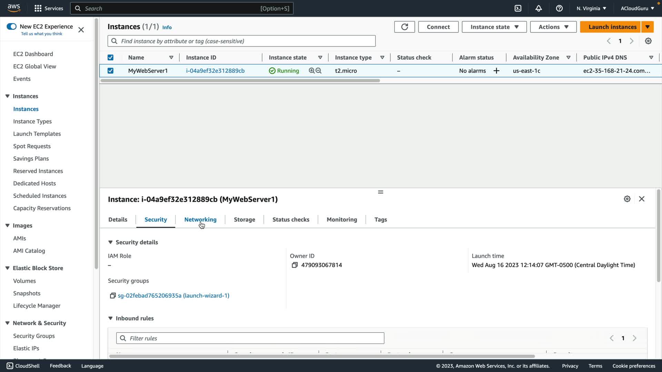The image size is (662, 372).
Task: Open CloudShell icon in top navigation bar
Action: coord(518,8)
